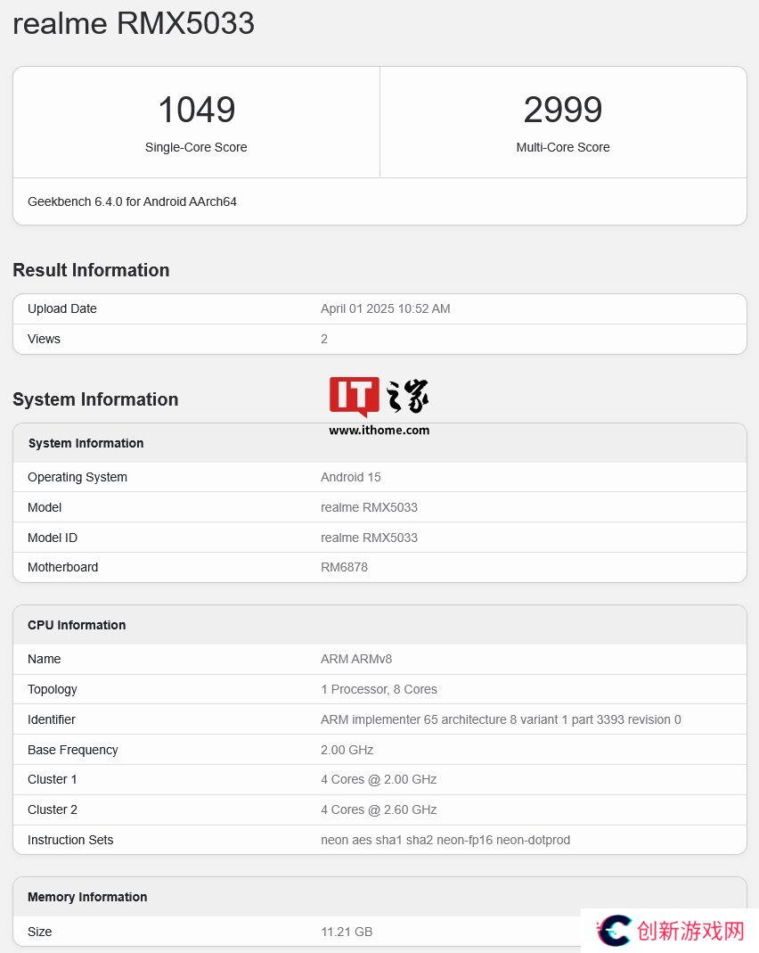Click the 'Instruction Sets' row label
This screenshot has width=759, height=953.
point(70,840)
